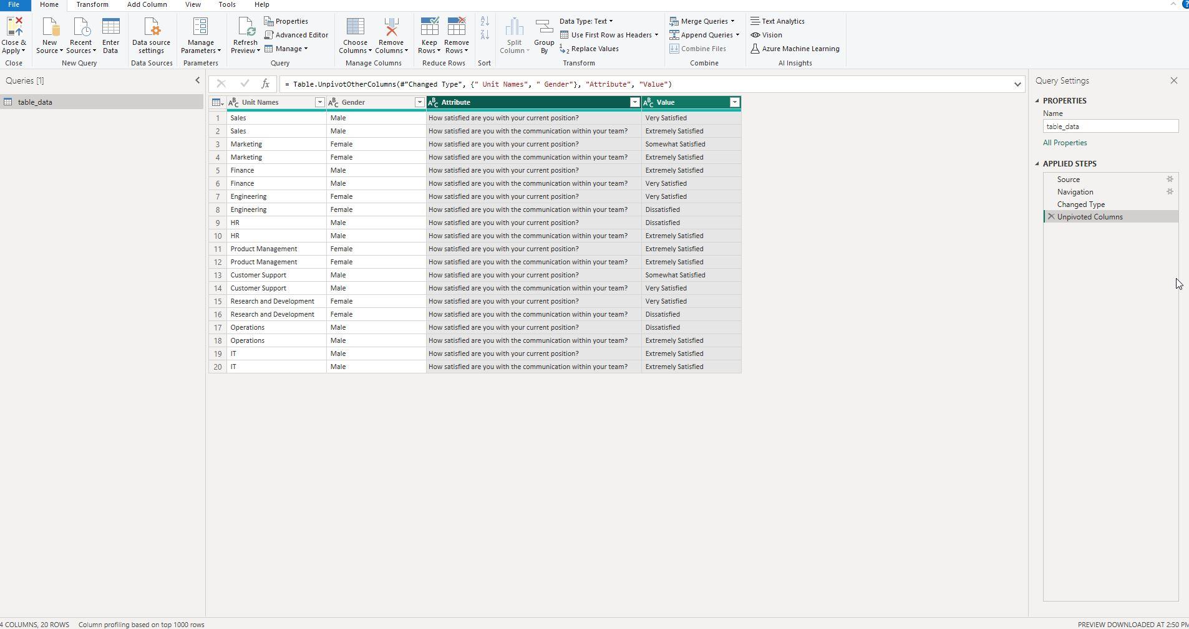This screenshot has width=1189, height=629.
Task: Click the Keep Rows icon
Action: (429, 27)
